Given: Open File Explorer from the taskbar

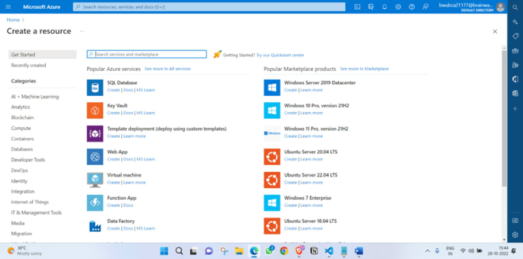Looking at the screenshot, I should pyautogui.click(x=238, y=251).
